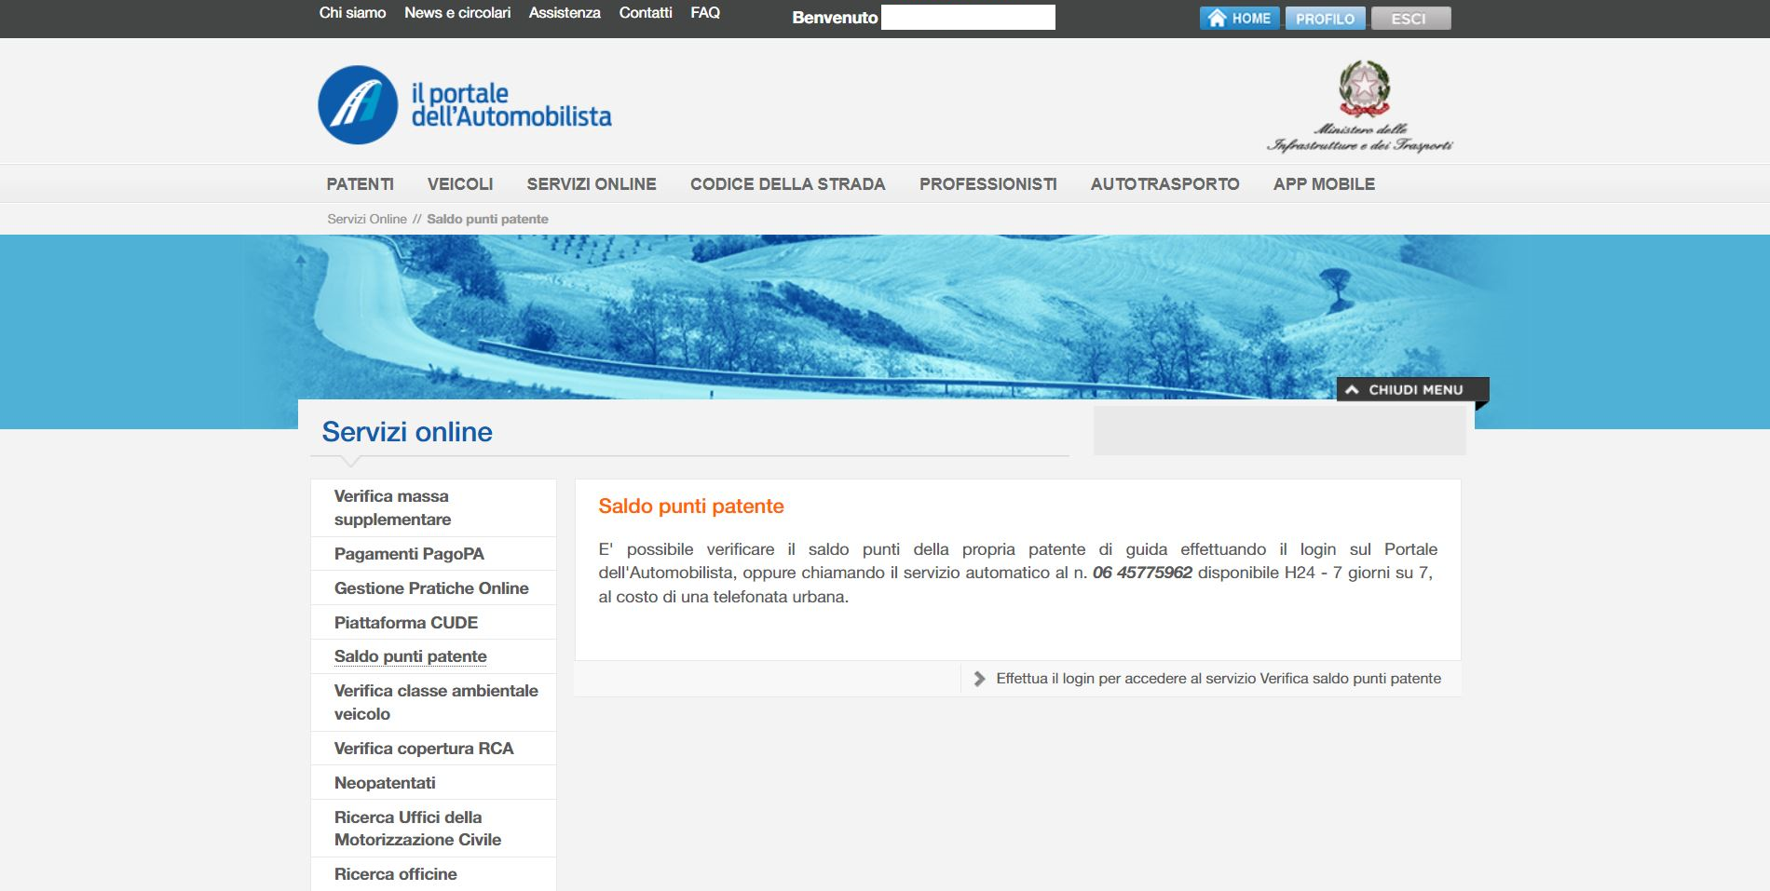Select Ricerca Uffici della Motorizzazione Civile
1770x891 pixels.
(433, 829)
